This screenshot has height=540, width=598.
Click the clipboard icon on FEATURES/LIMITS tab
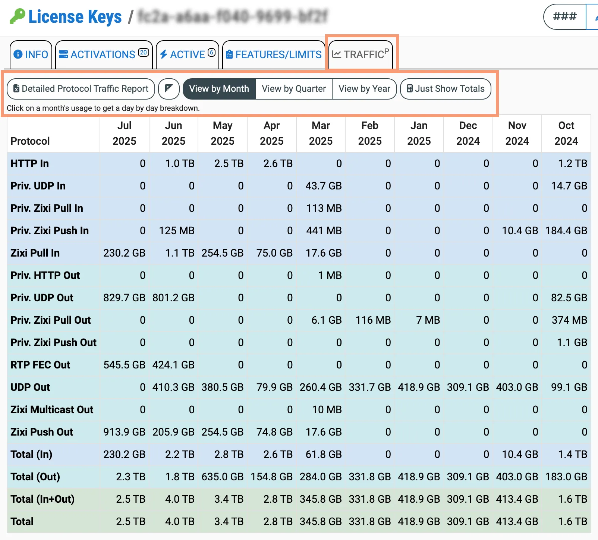tap(229, 54)
